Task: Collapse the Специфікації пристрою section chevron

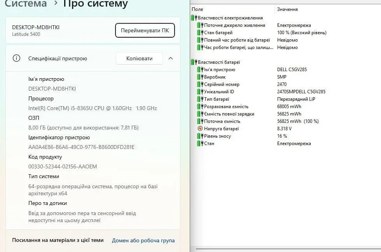Action: (170, 58)
